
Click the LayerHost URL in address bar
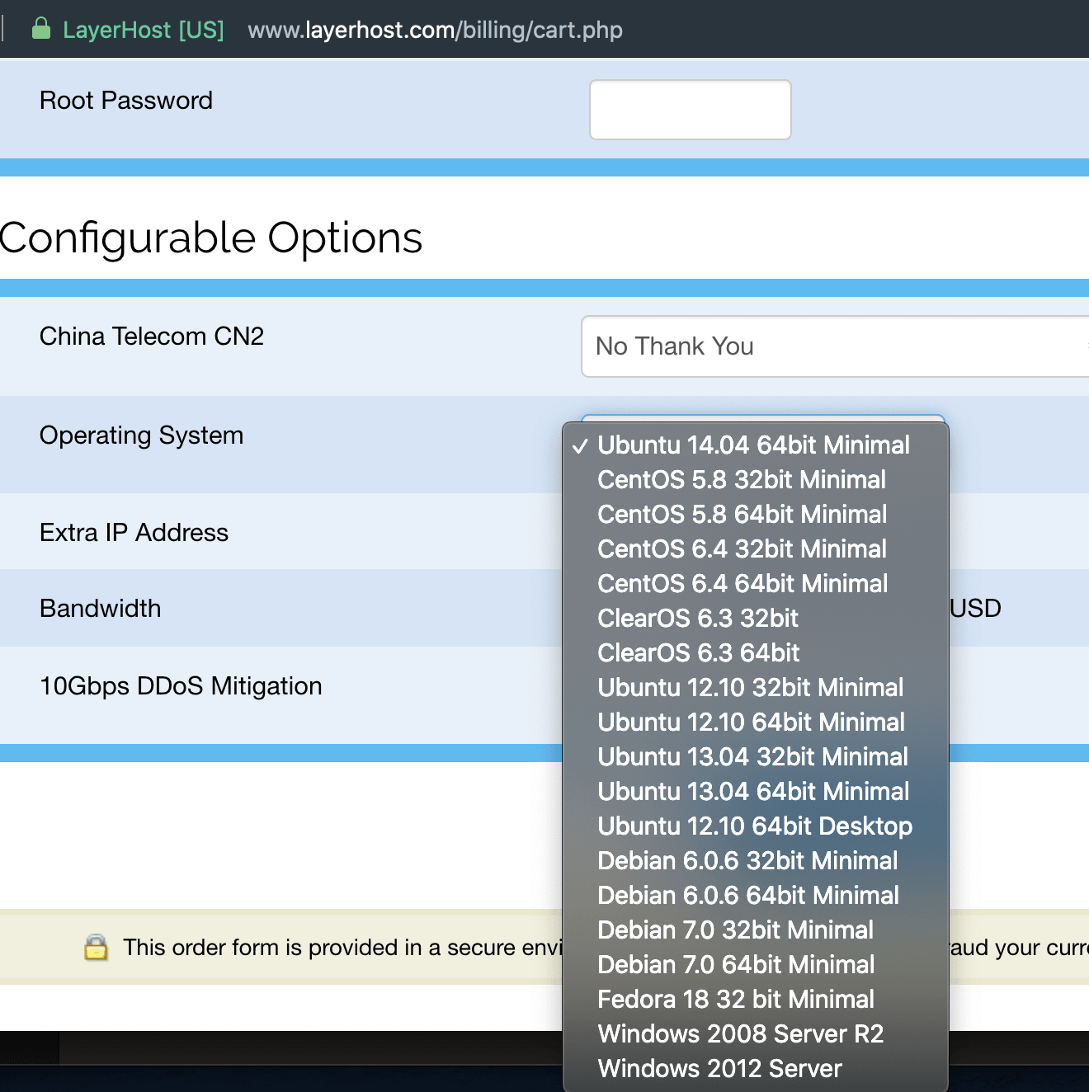435,31
